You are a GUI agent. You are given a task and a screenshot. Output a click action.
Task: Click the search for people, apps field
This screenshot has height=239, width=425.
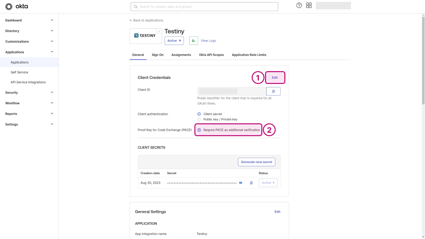(204, 7)
